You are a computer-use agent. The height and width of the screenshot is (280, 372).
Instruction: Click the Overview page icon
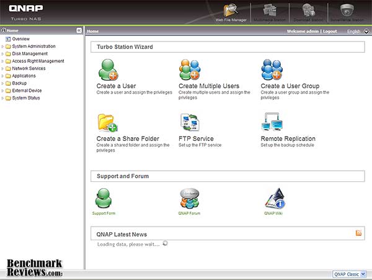8,39
